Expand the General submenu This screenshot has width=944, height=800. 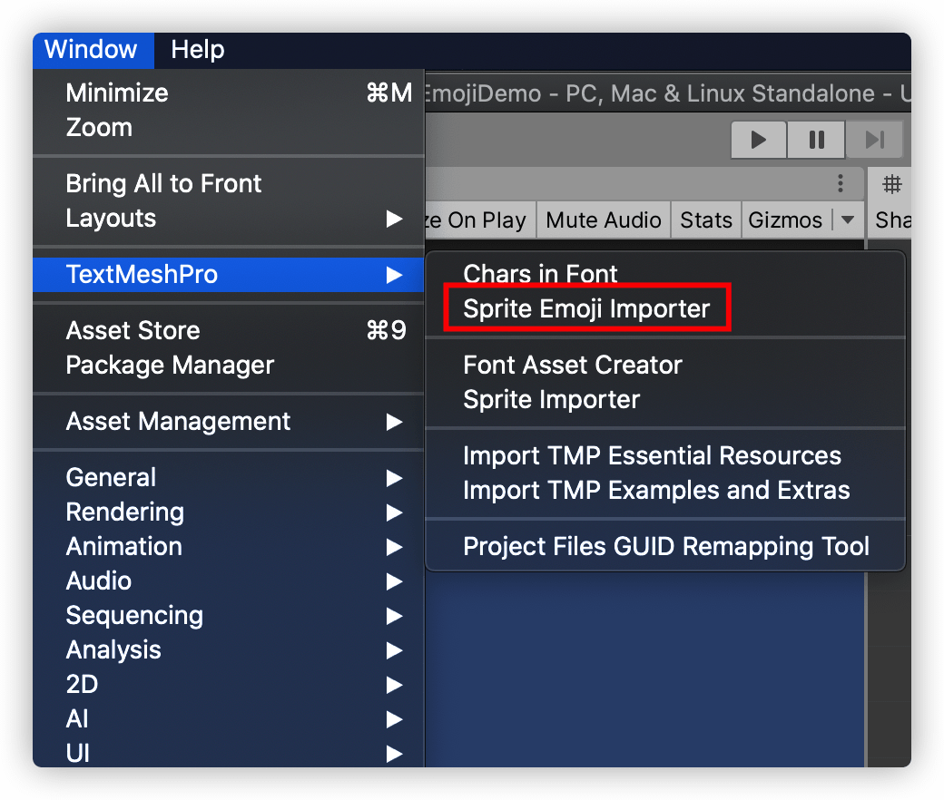click(x=229, y=478)
